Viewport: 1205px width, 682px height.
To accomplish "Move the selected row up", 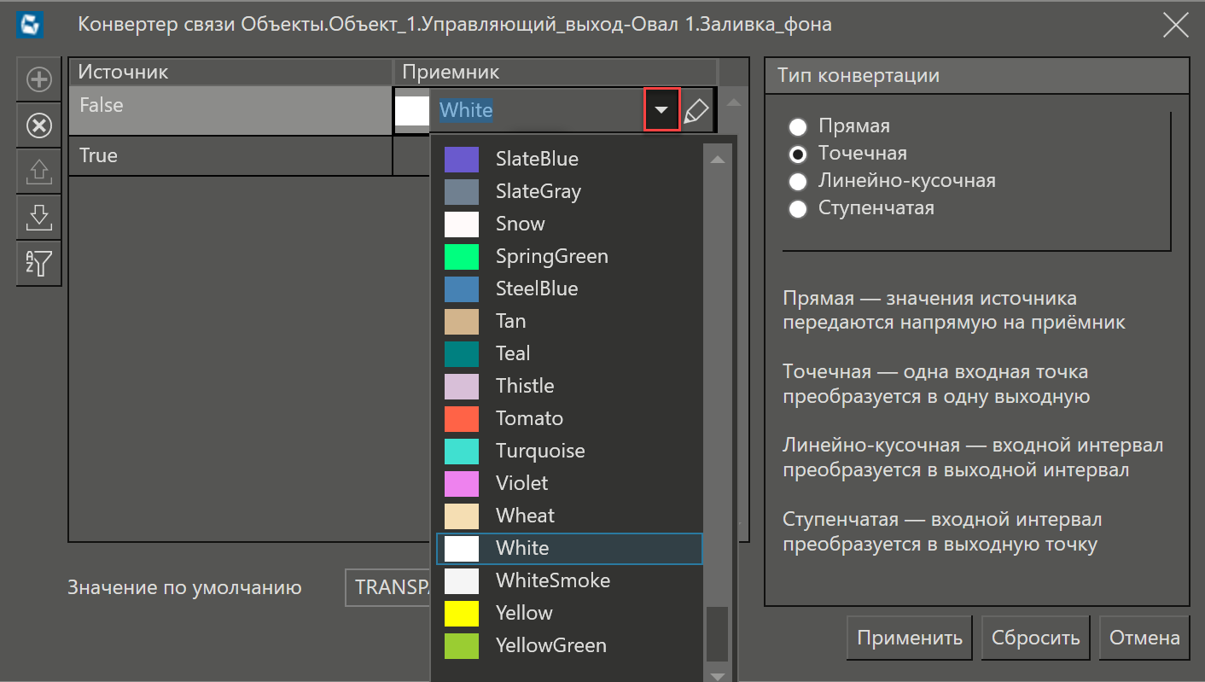I will coord(38,171).
